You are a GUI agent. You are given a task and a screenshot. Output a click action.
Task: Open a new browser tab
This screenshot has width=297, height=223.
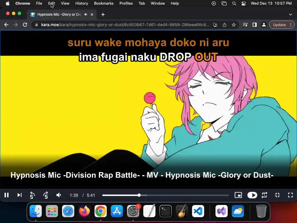103,15
